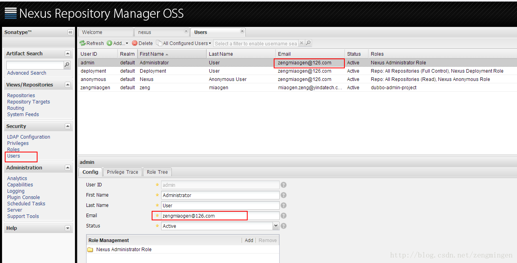Viewport: 517px width, 263px height.
Task: Open the Privileges link
Action: click(18, 143)
